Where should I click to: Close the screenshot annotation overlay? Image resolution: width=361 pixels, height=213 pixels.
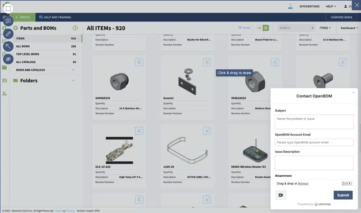point(357,5)
